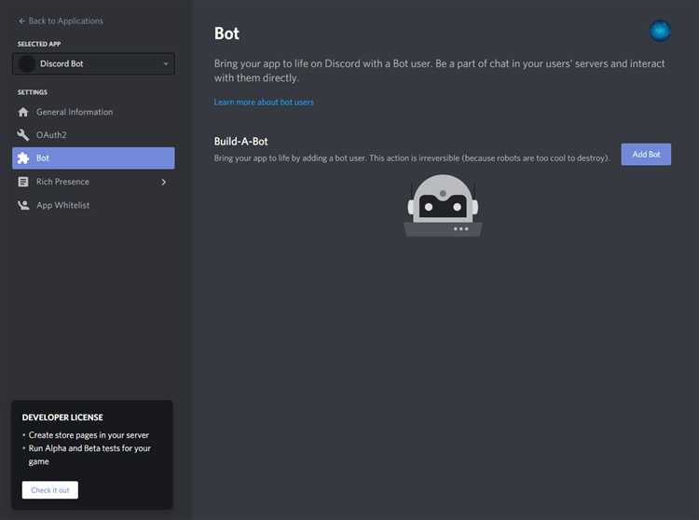Click the SELECTED APP label

pyautogui.click(x=39, y=44)
